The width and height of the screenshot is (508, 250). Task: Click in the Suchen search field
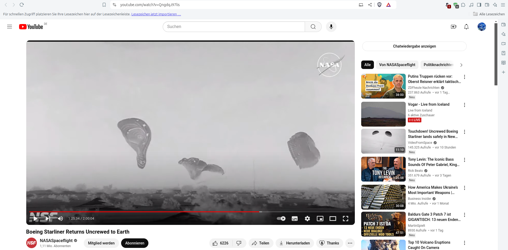[234, 27]
